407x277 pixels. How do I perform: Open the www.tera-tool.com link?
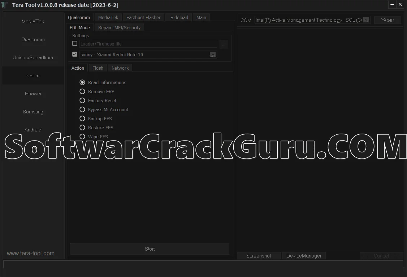pyautogui.click(x=31, y=254)
